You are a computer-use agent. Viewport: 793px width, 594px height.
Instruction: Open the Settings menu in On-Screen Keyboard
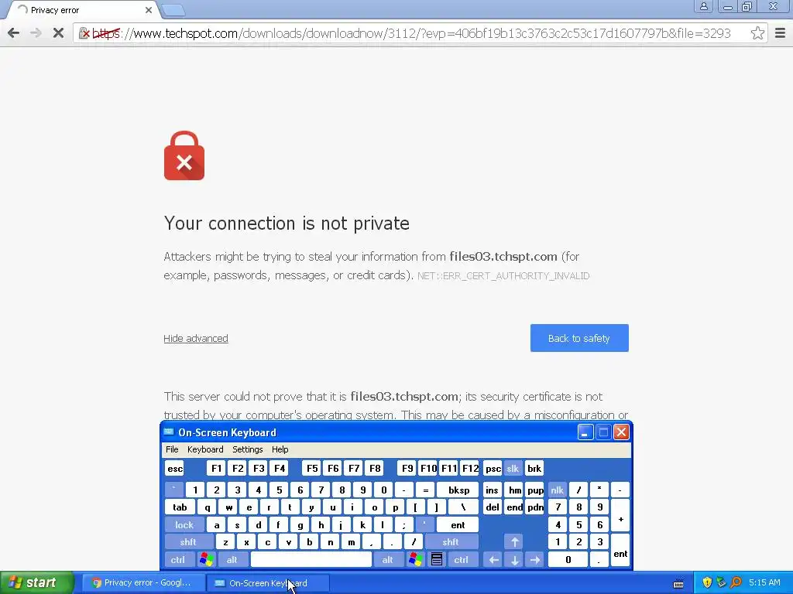[x=247, y=449]
